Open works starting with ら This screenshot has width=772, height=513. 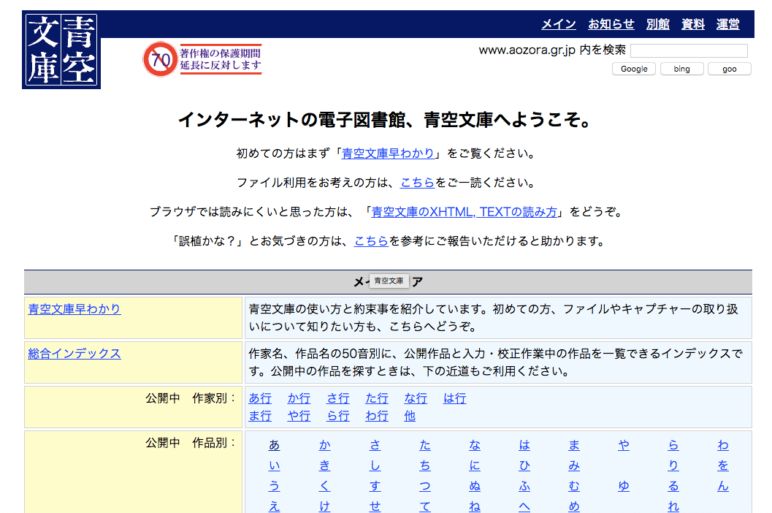coord(673,445)
